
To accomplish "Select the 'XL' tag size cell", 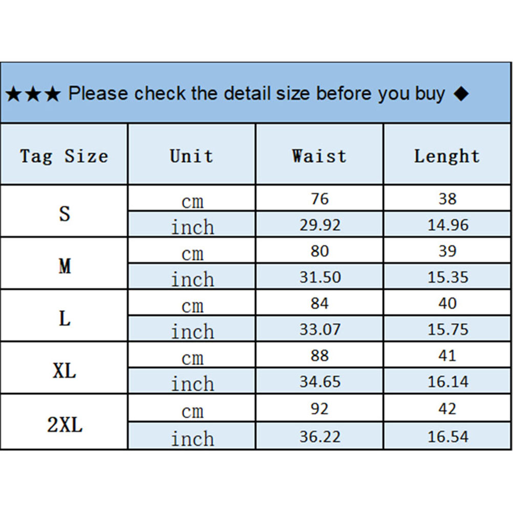I will tap(64, 370).
